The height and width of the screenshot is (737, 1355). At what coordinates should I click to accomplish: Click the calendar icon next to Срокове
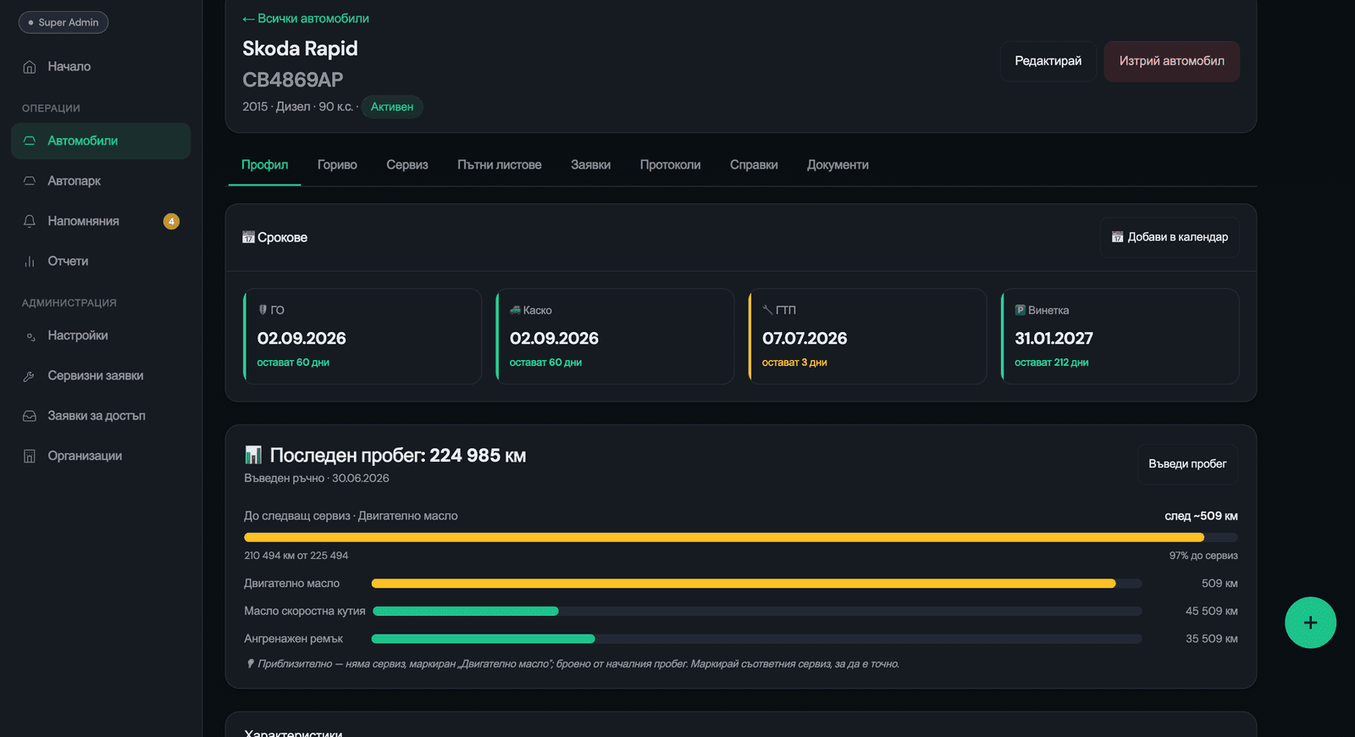click(x=248, y=237)
